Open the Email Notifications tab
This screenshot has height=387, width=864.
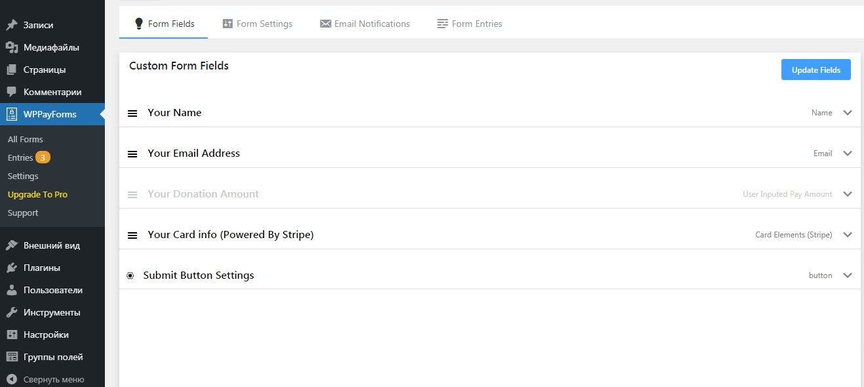coord(365,24)
